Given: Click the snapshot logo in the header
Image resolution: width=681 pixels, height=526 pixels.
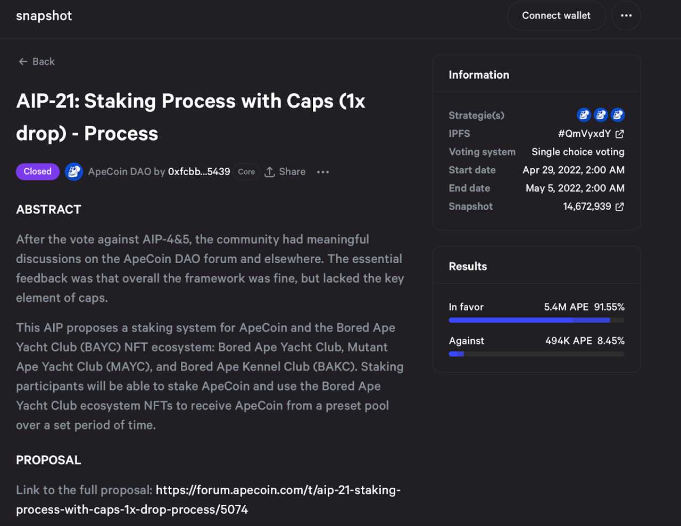Looking at the screenshot, I should click(x=44, y=15).
